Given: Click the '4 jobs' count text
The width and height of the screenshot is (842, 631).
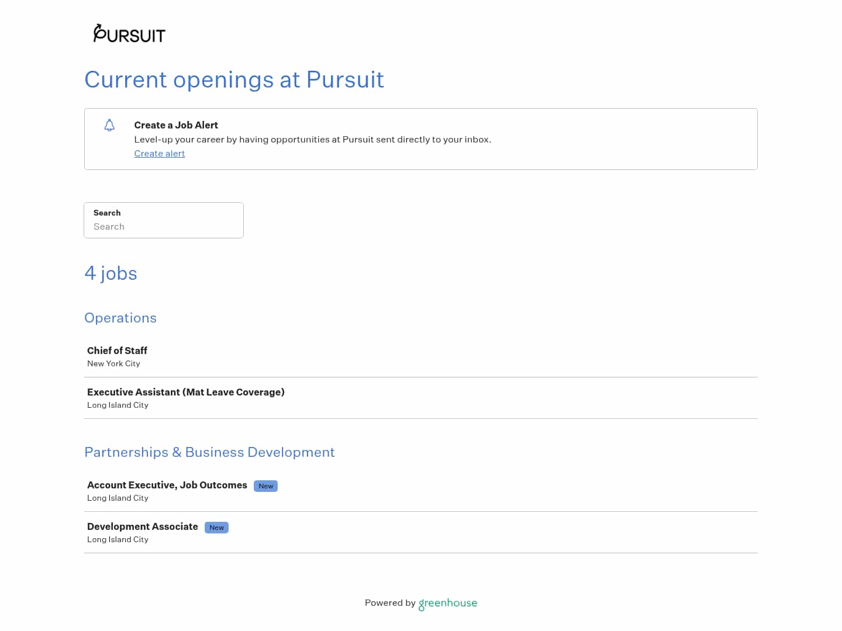Looking at the screenshot, I should point(111,273).
